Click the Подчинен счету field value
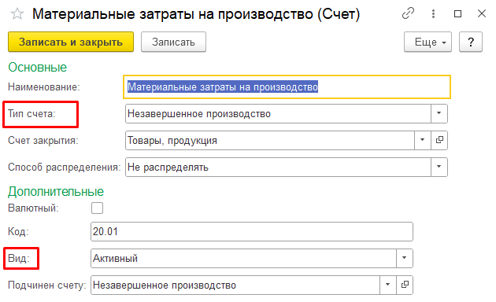 tap(235, 285)
